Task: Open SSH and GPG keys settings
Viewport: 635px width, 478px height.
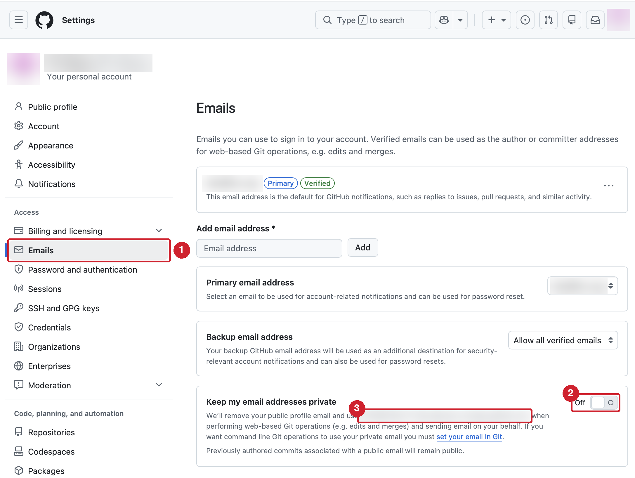Action: (64, 308)
